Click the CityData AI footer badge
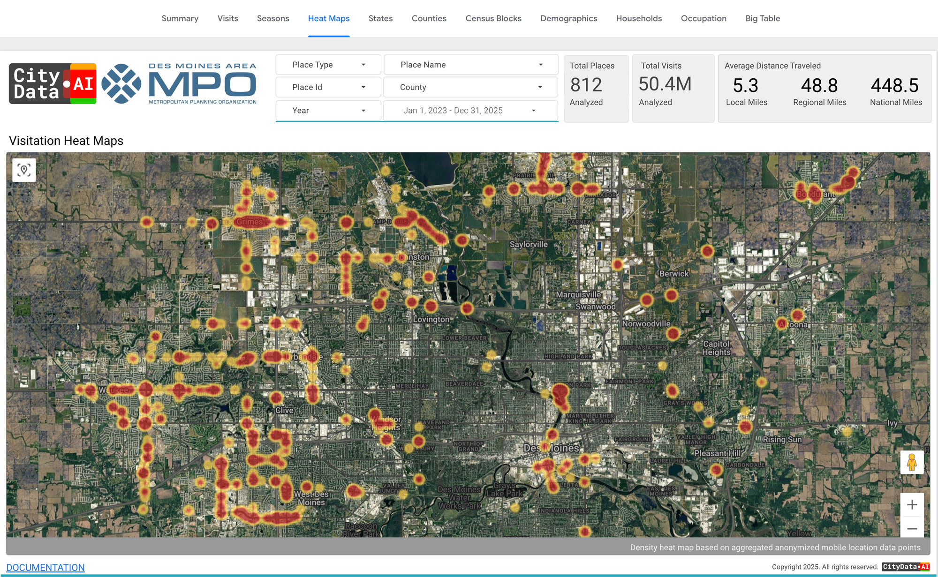This screenshot has height=577, width=938. 906,567
